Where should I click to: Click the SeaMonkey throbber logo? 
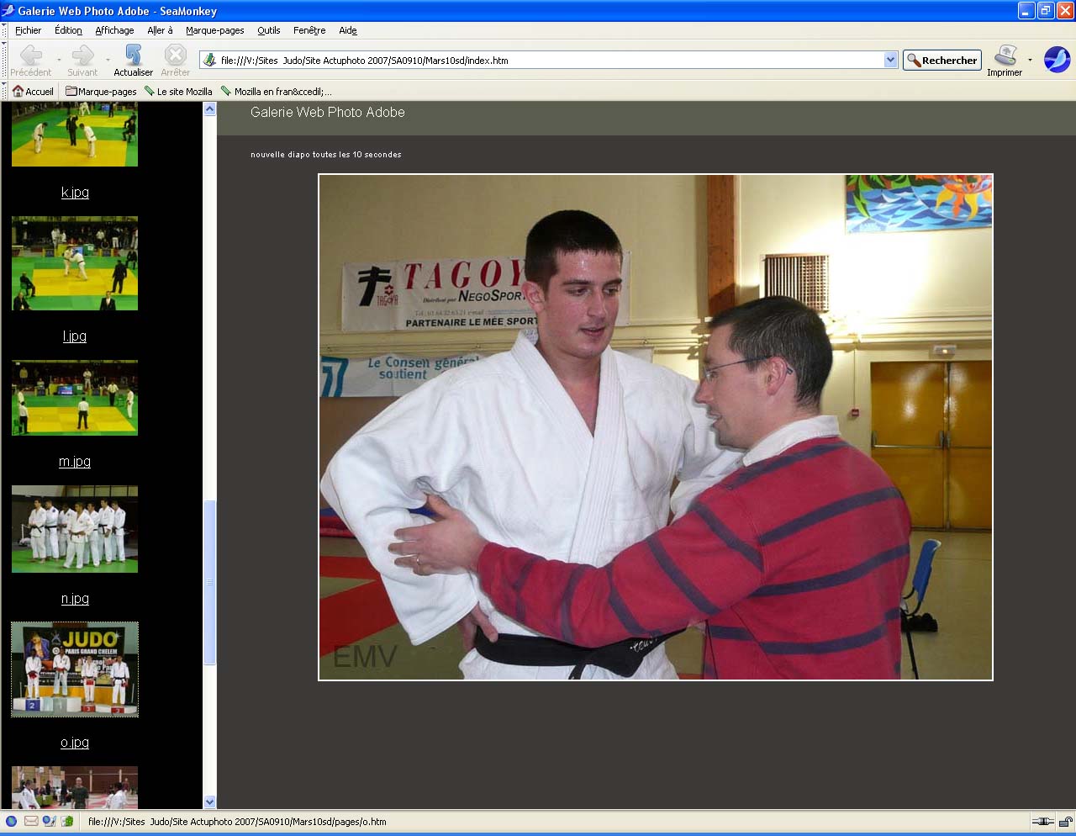[1057, 60]
